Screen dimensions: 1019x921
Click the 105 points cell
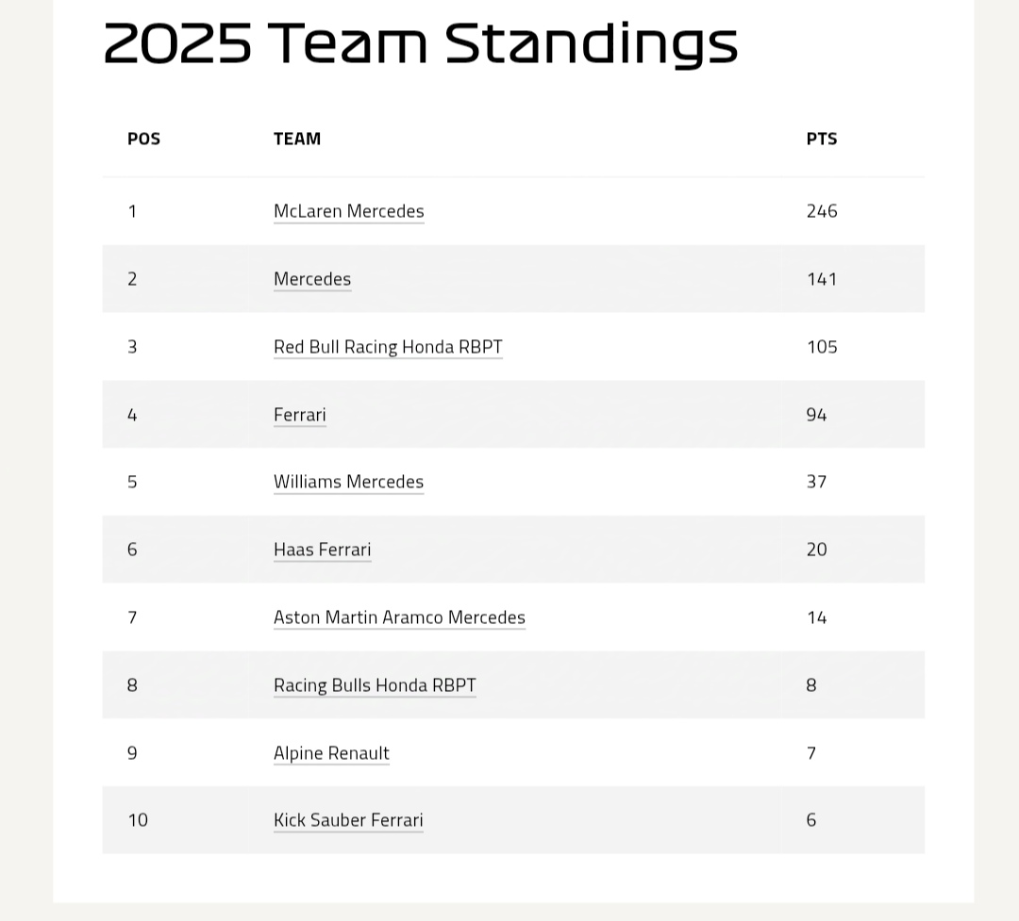[822, 347]
